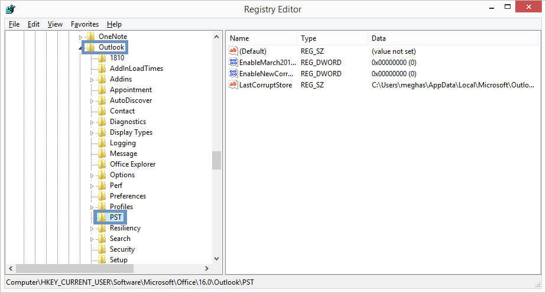Open the Favorites menu
546x293 pixels.
(84, 24)
